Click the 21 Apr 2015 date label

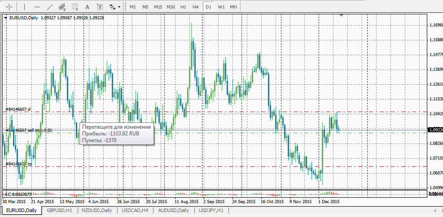click(43, 202)
